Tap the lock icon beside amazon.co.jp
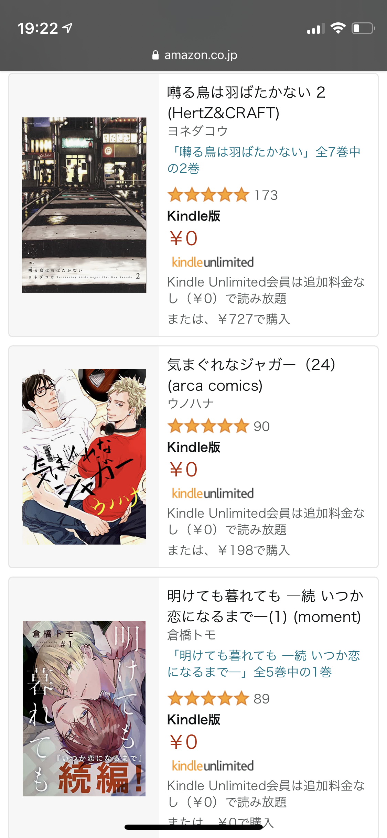387x838 pixels. pos(155,55)
